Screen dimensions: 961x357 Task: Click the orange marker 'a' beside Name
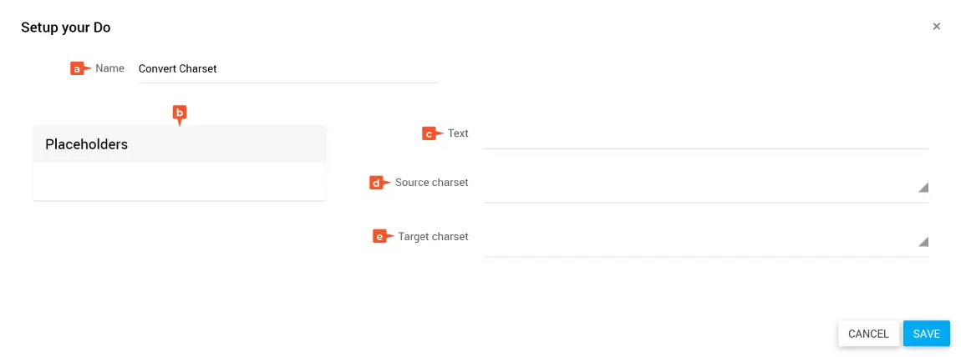pos(79,69)
